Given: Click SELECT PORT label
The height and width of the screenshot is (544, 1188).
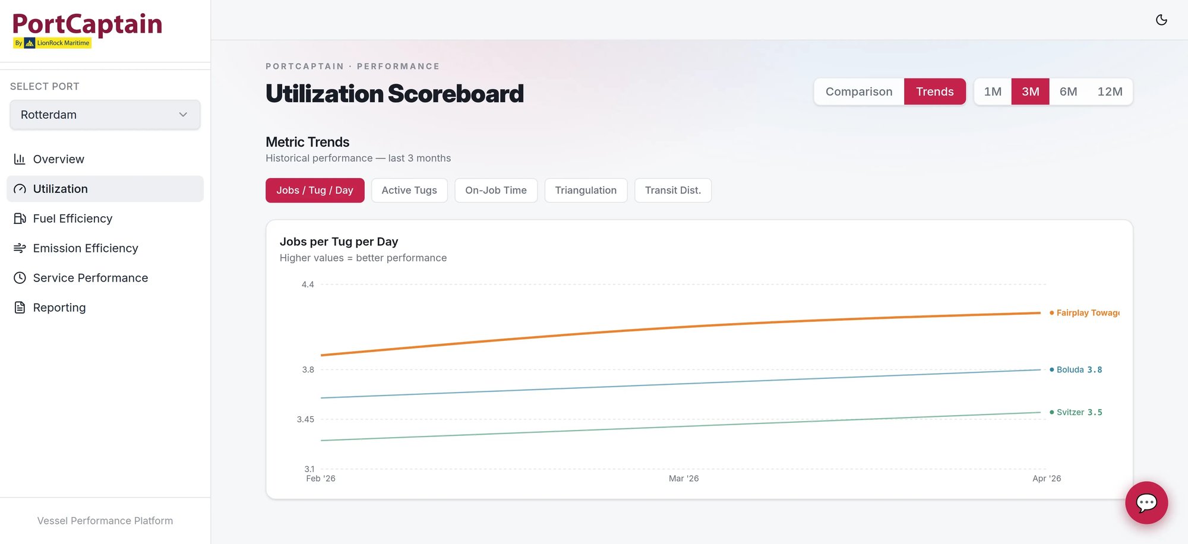Looking at the screenshot, I should pos(45,87).
